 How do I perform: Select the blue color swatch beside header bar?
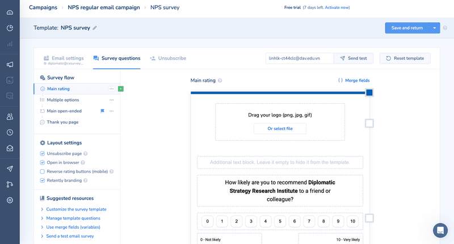tap(369, 92)
